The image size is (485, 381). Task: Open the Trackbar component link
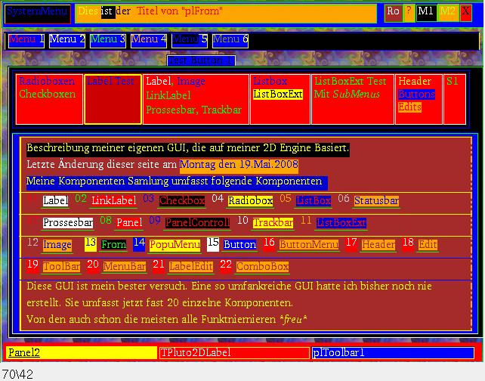pyautogui.click(x=273, y=223)
